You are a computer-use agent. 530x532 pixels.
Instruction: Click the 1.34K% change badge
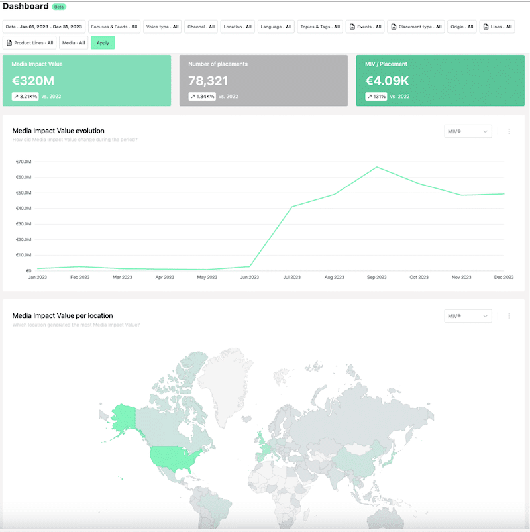202,96
